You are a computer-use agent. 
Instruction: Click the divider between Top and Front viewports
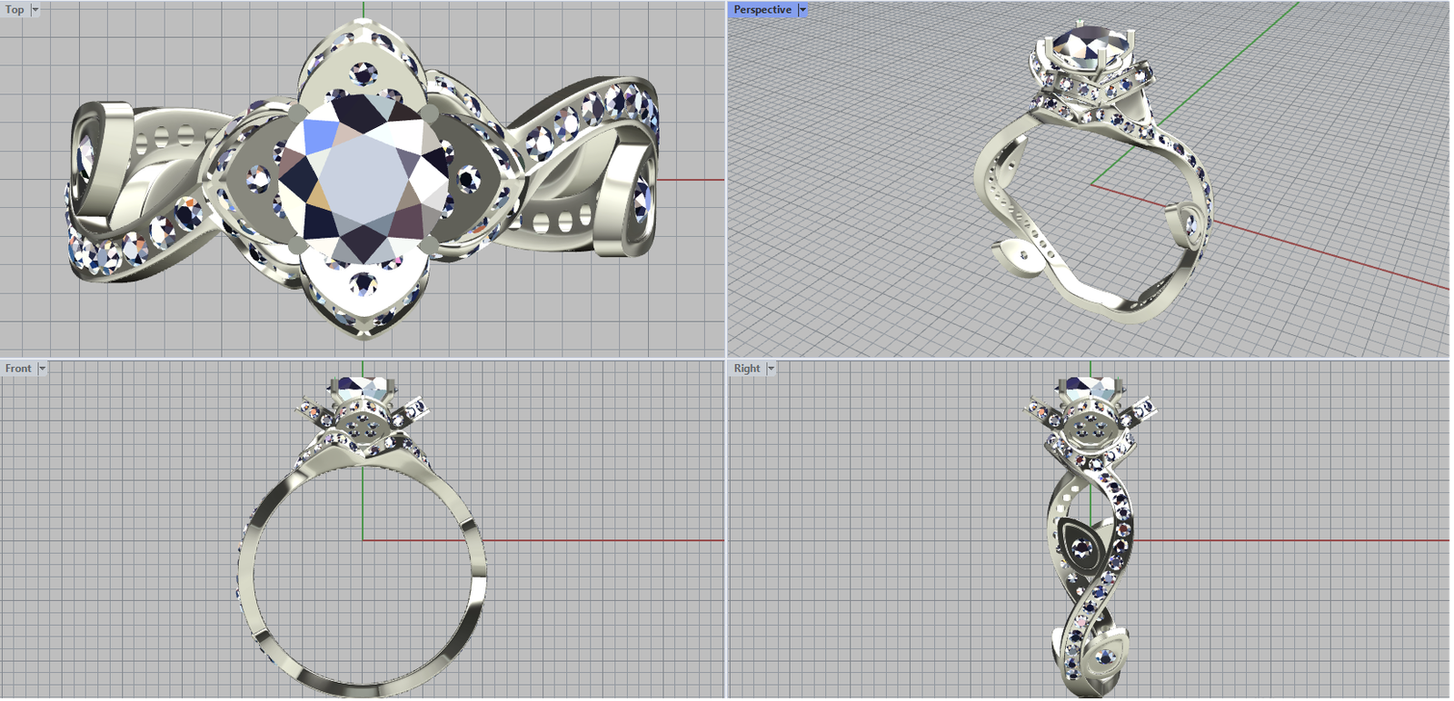(x=363, y=358)
